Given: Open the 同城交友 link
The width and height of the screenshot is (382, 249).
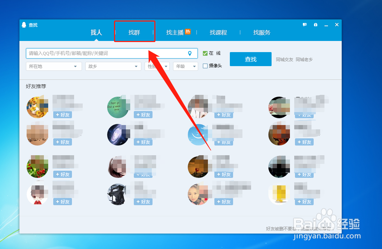Looking at the screenshot, I should point(284,59).
